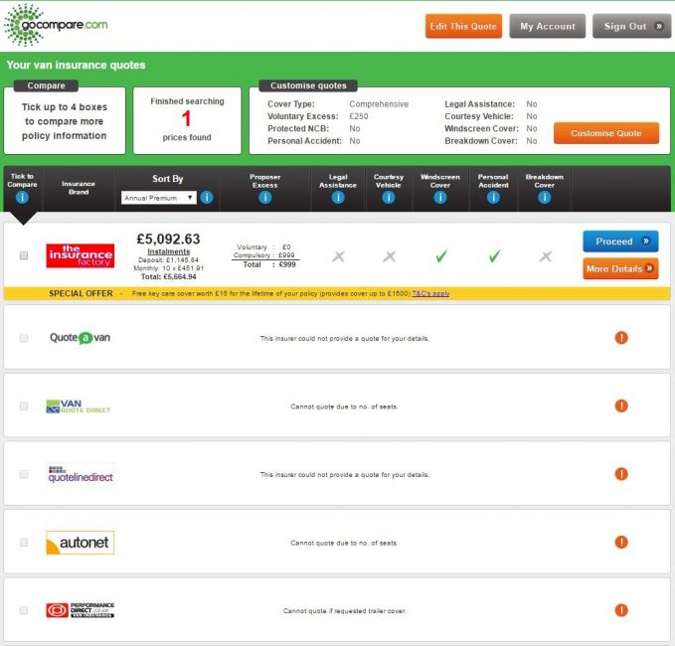Click the quotelinedirect logo

tap(81, 475)
